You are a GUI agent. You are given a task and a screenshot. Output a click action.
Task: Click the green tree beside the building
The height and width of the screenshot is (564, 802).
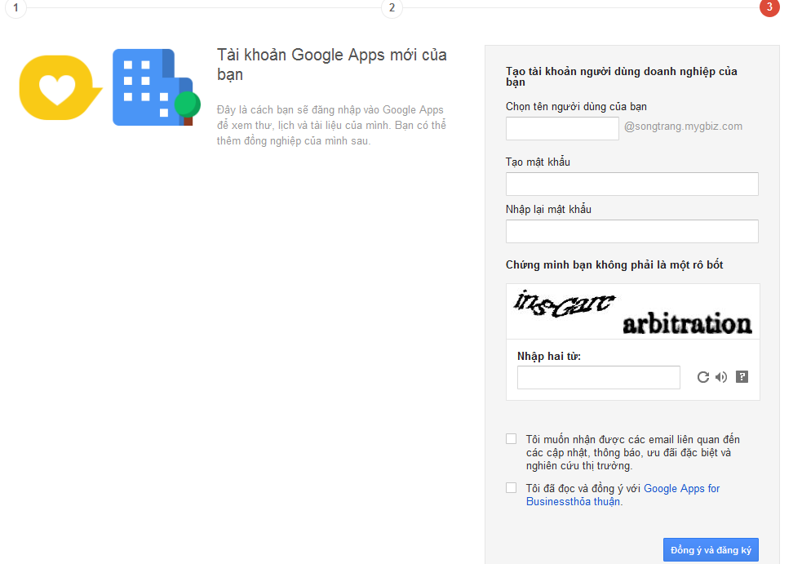coord(188,104)
